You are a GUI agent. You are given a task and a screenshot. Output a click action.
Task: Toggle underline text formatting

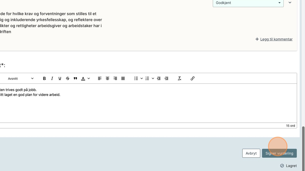(60, 79)
